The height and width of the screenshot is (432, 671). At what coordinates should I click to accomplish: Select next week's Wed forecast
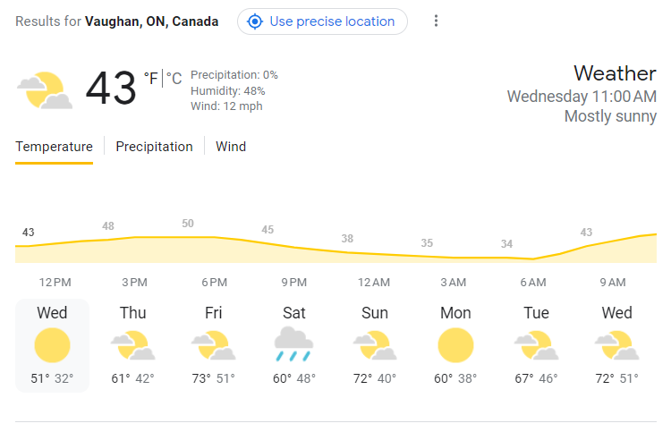(x=616, y=345)
